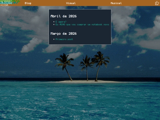Select the "Abril de 2026" heading

pos(64,16)
